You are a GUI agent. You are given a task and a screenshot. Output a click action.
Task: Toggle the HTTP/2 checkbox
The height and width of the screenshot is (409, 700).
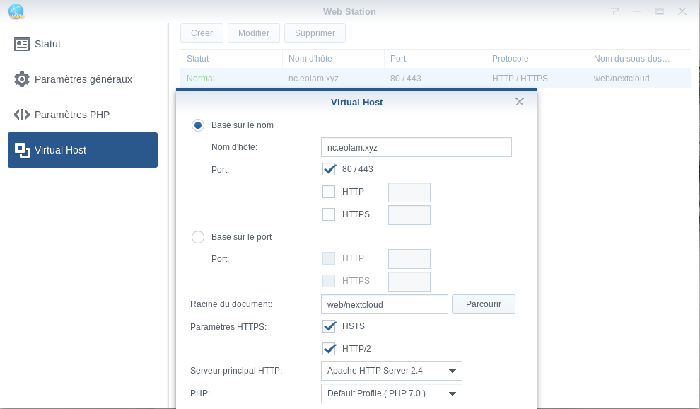click(x=329, y=349)
